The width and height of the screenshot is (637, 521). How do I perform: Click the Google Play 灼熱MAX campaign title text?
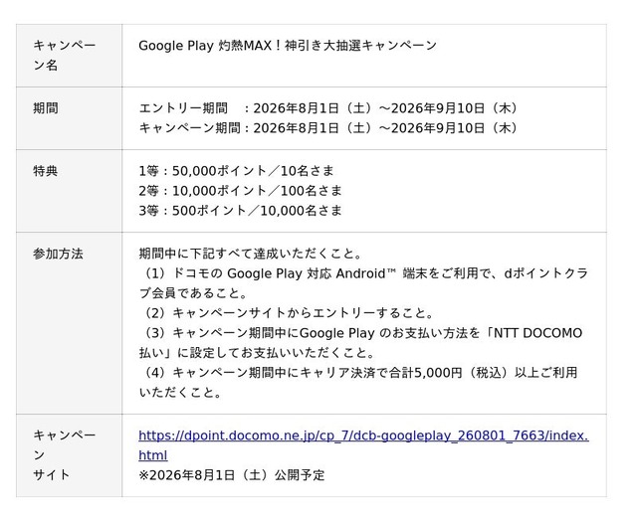tap(288, 46)
